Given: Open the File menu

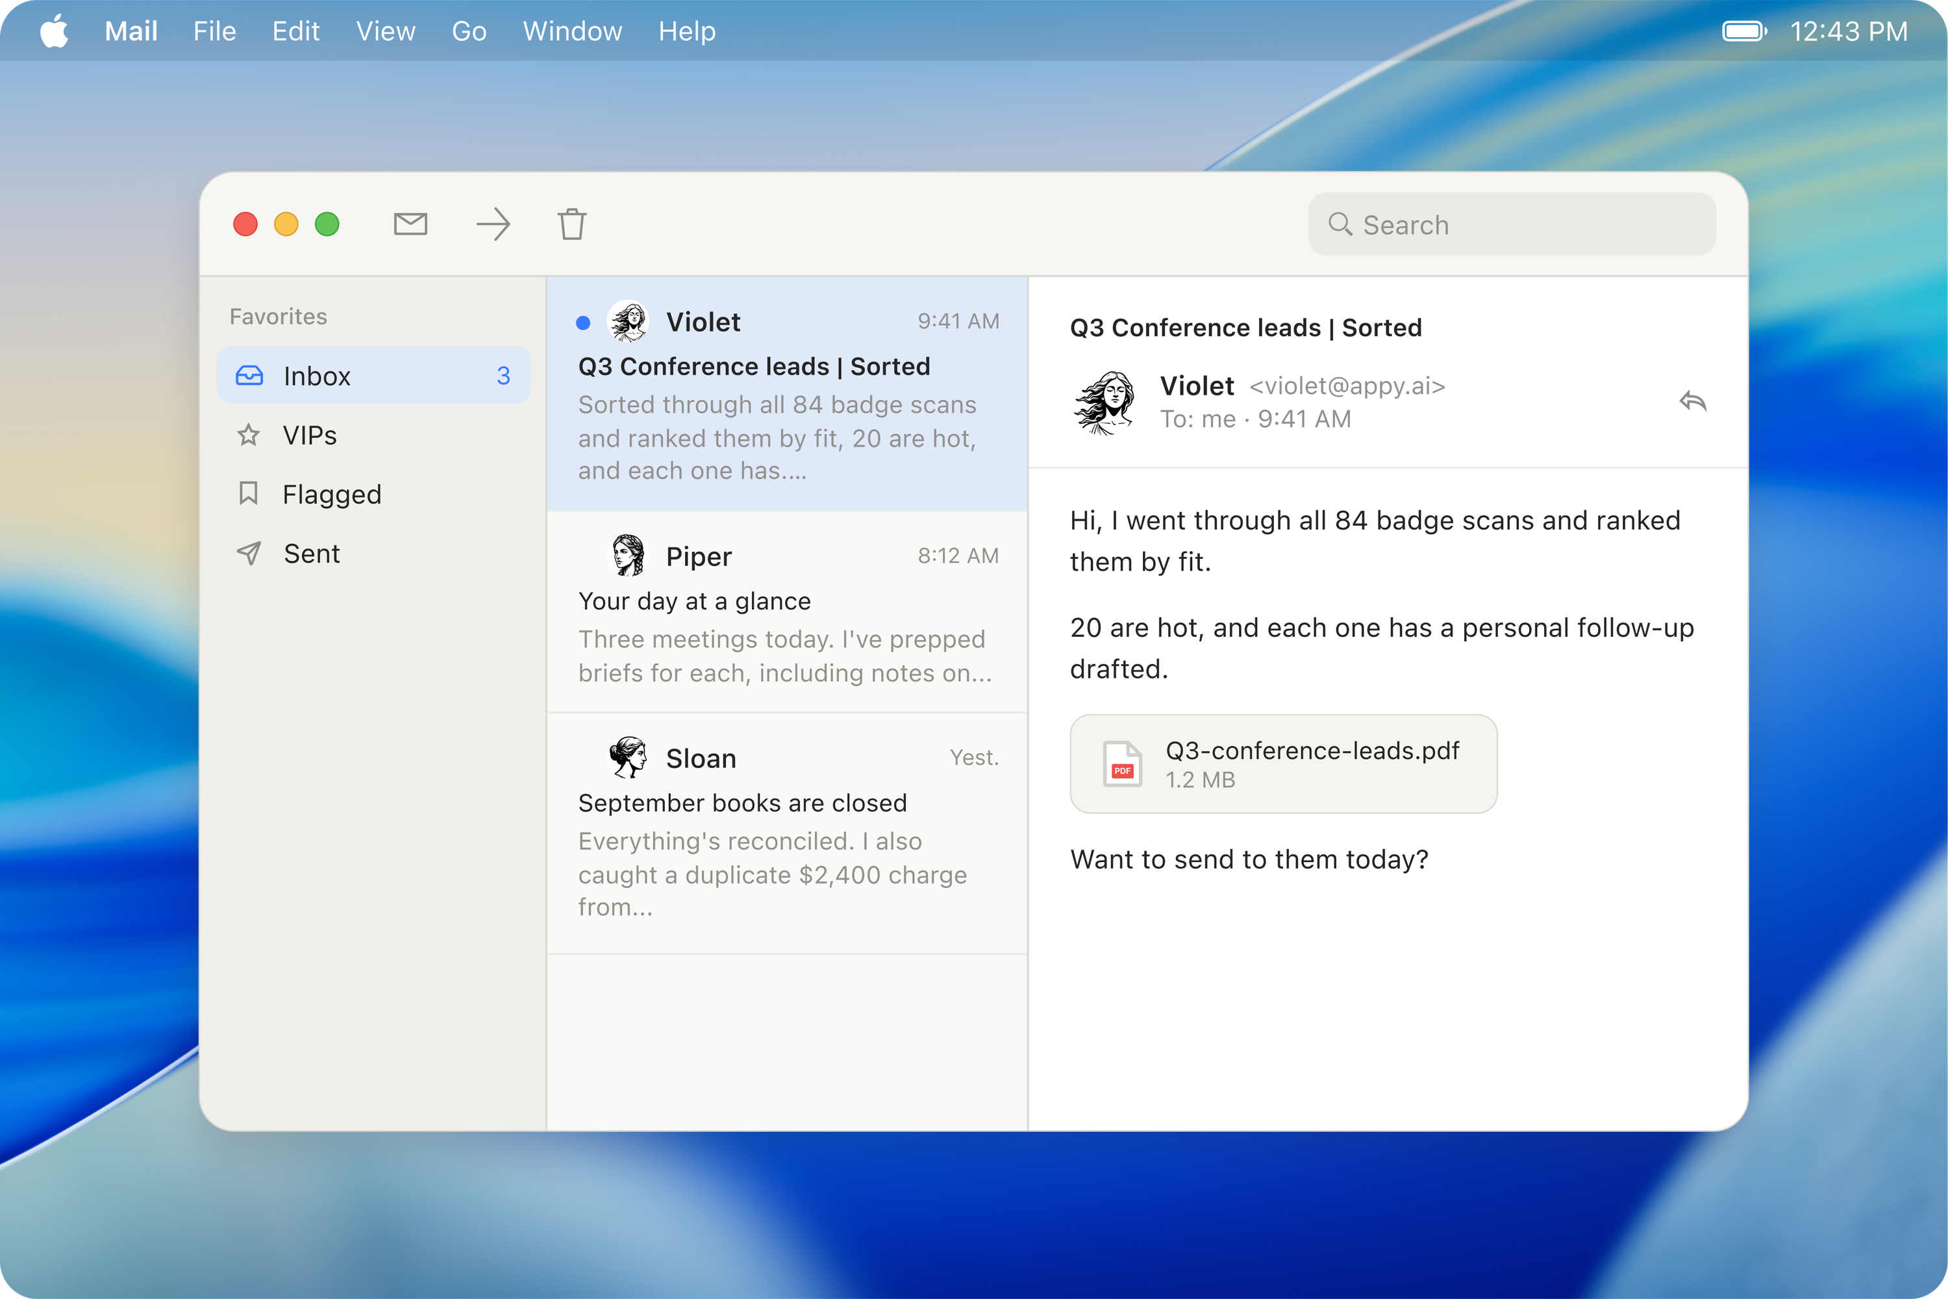Looking at the screenshot, I should click(x=214, y=31).
